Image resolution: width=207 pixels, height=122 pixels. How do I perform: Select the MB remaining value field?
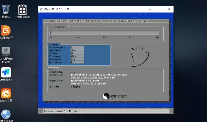77,56
